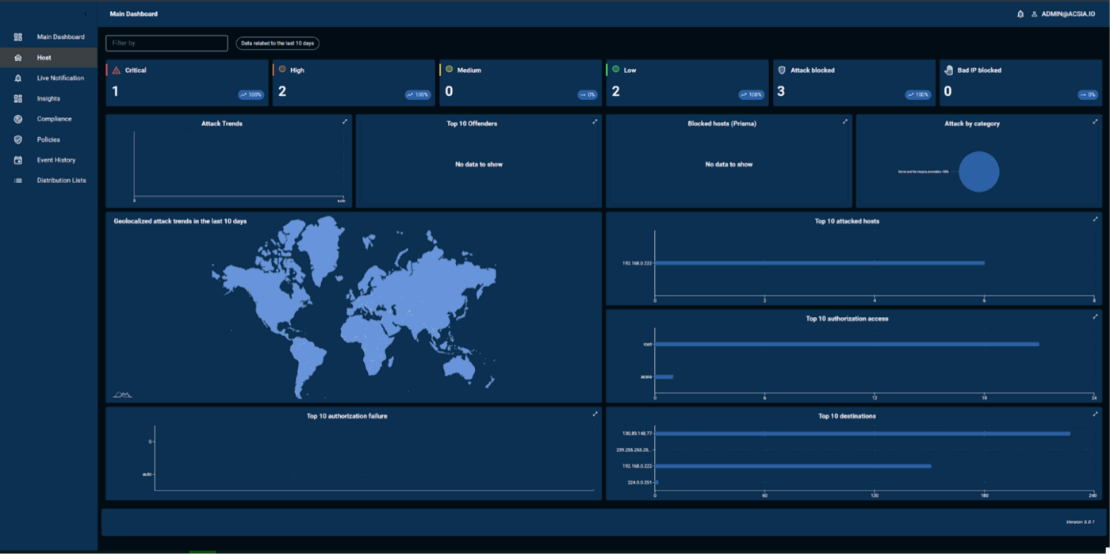The height and width of the screenshot is (554, 1110).
Task: Click the 'No data to show' text in Top 10 Offenders
Action: click(479, 164)
